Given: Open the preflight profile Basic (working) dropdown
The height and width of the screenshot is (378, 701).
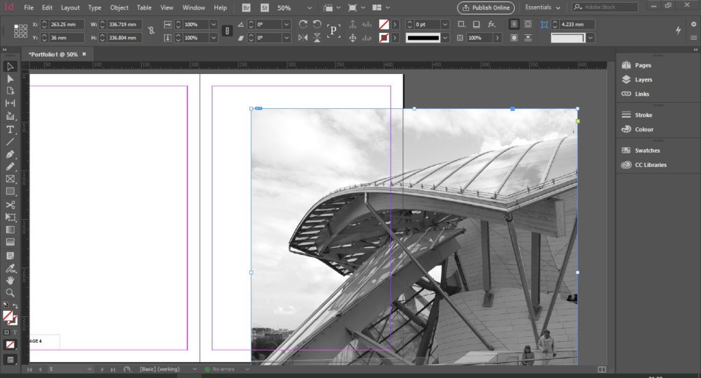Looking at the screenshot, I should pos(194,369).
